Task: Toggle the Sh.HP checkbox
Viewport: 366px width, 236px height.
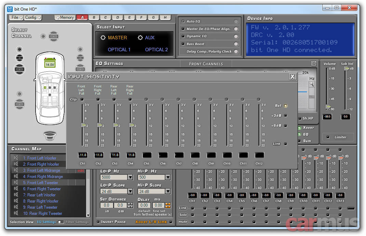Action: (x=300, y=119)
